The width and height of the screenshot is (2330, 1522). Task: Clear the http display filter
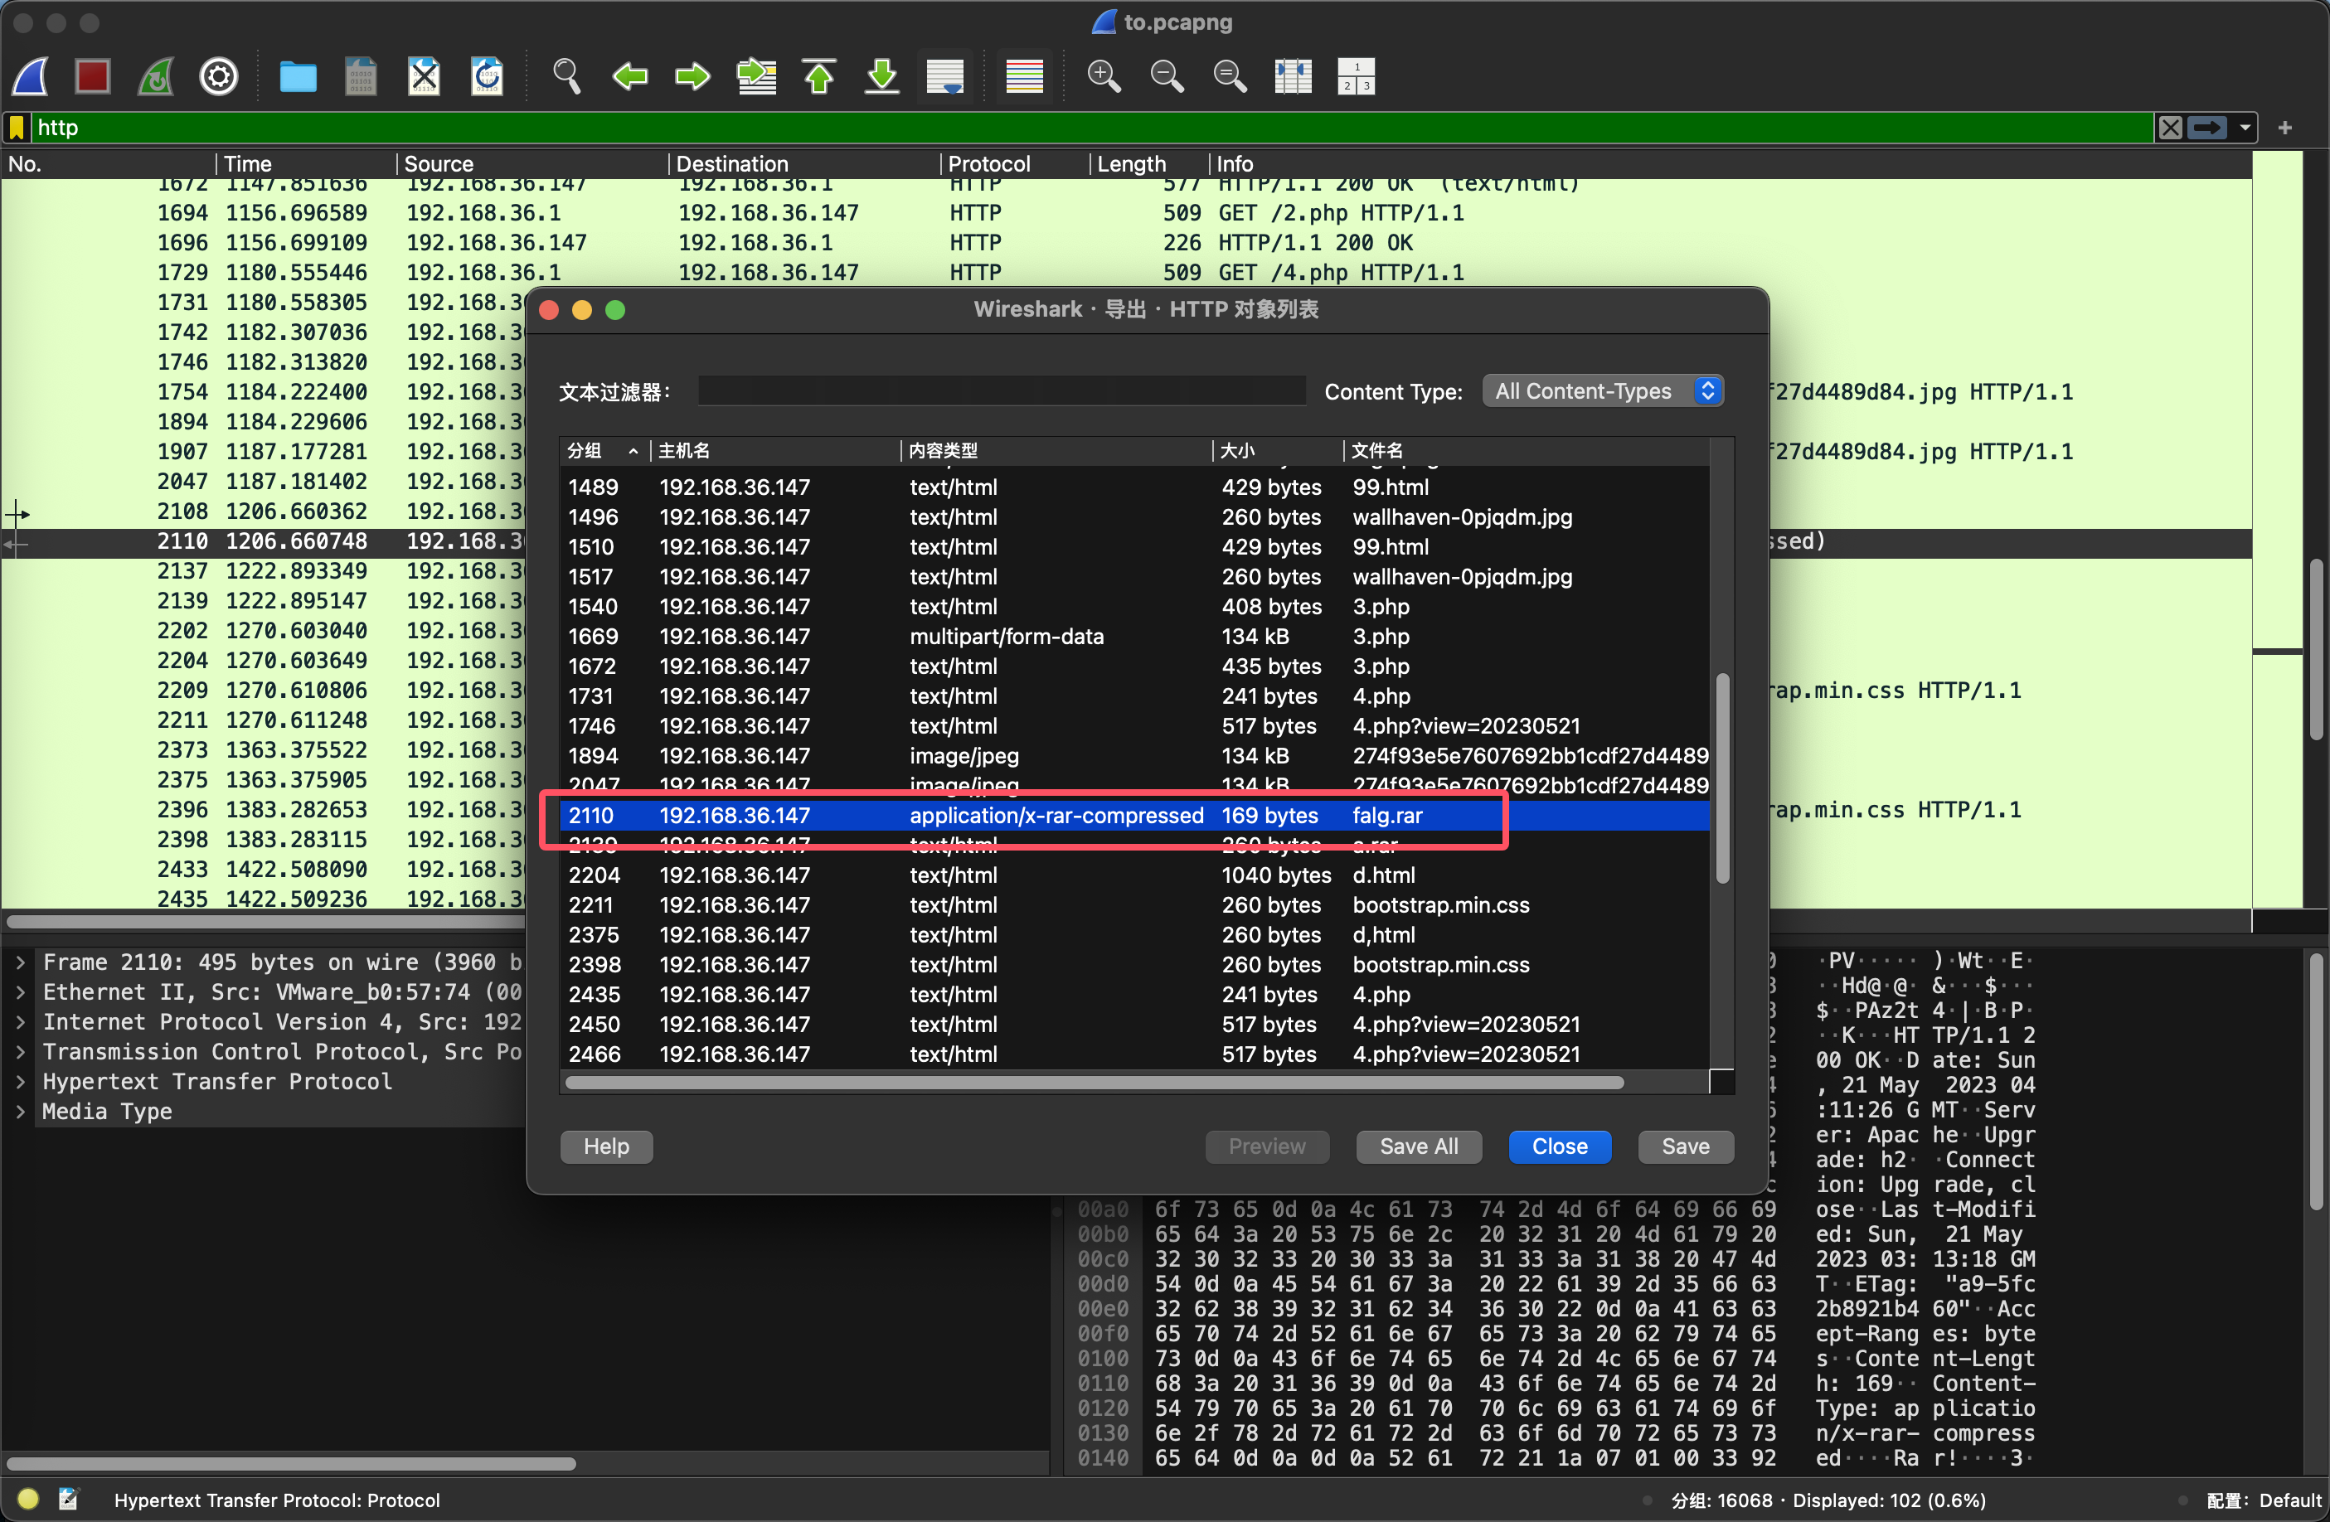pyautogui.click(x=2171, y=127)
